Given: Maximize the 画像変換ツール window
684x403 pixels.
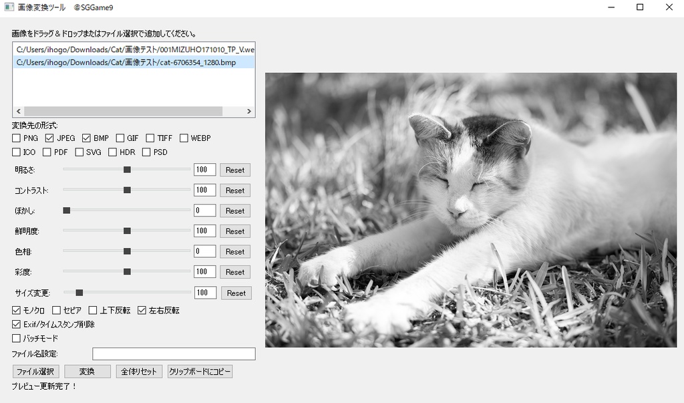Looking at the screenshot, I should pyautogui.click(x=640, y=7).
